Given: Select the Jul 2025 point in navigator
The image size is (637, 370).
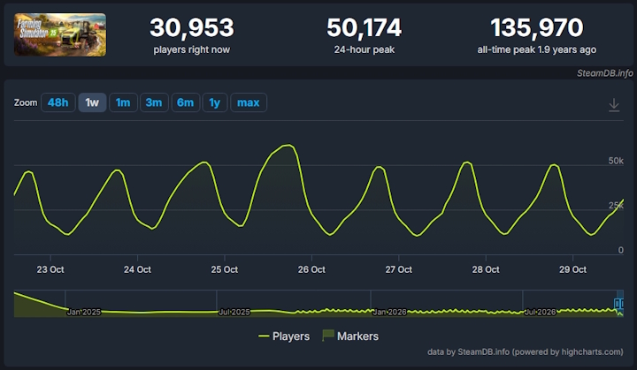Looking at the screenshot, I should 234,312.
